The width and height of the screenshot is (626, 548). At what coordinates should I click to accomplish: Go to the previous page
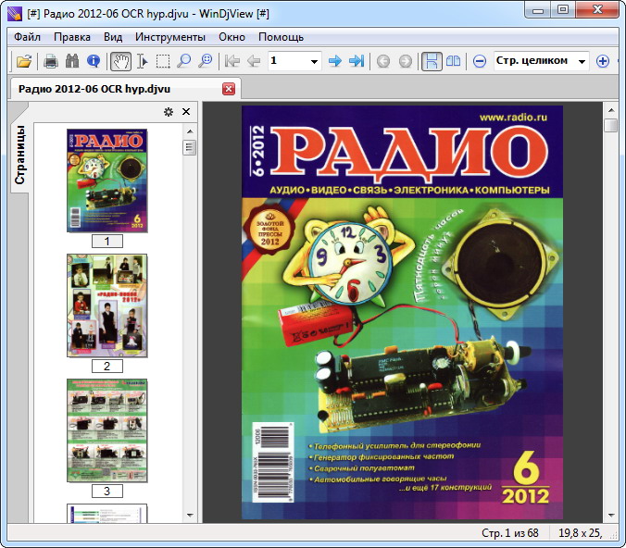pos(254,61)
